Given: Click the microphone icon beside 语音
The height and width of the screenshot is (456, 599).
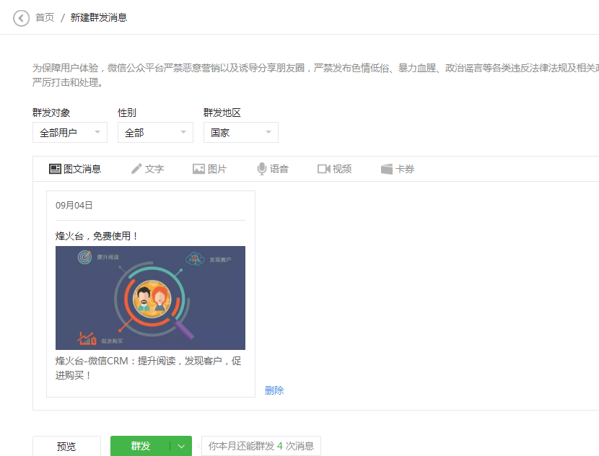Looking at the screenshot, I should coord(262,169).
